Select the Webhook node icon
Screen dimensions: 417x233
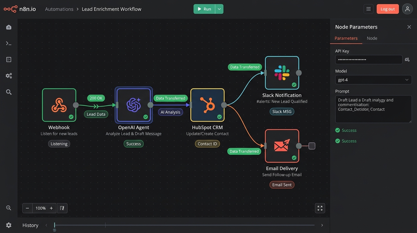point(59,105)
